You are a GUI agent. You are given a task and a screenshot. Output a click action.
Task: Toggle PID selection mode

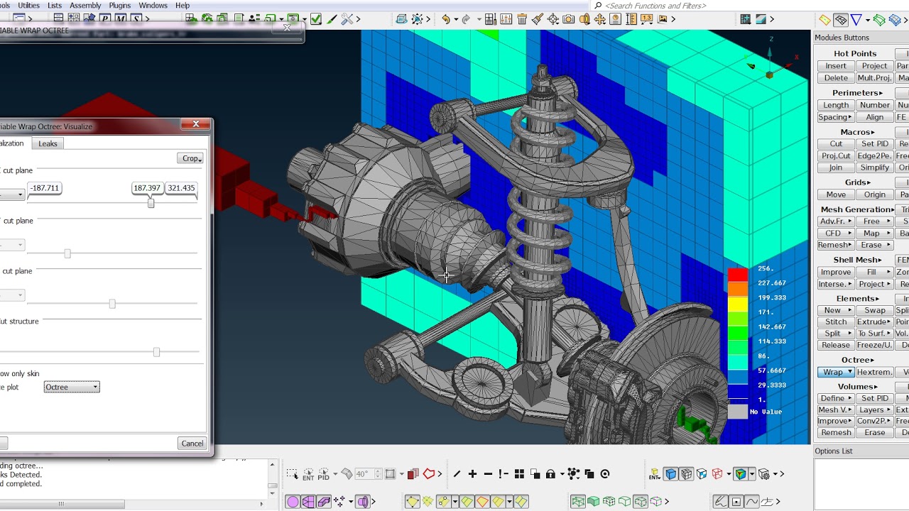click(x=323, y=474)
